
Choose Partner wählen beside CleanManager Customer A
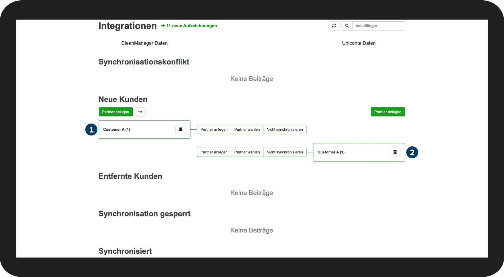coord(247,130)
